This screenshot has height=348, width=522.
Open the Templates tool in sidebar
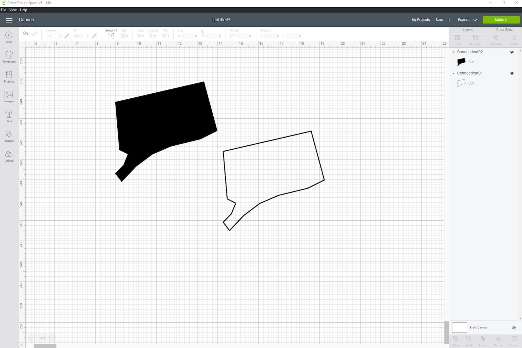pos(9,57)
